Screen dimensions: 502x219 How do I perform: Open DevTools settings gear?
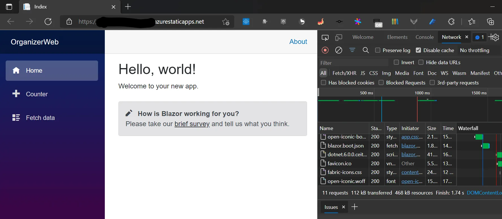tap(495, 37)
